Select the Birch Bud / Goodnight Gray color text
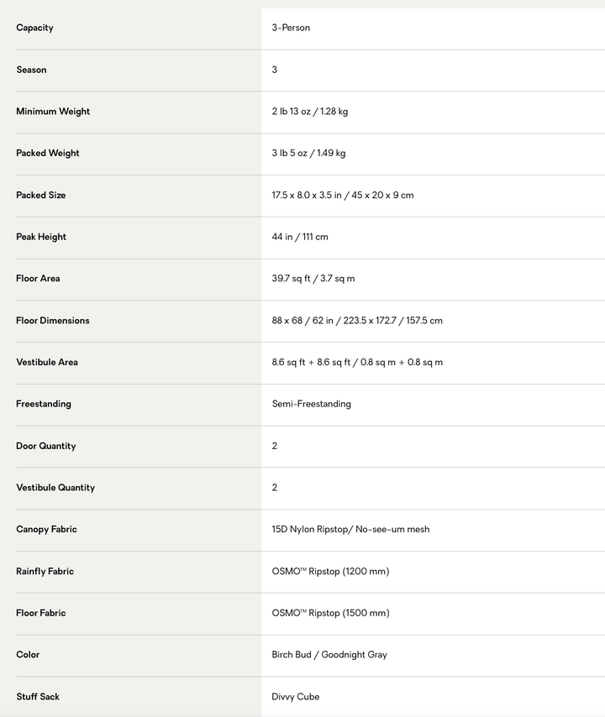 click(329, 655)
